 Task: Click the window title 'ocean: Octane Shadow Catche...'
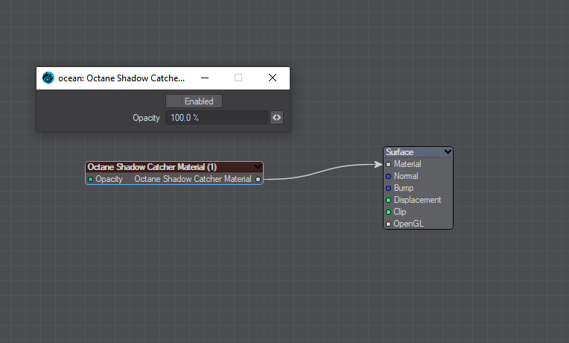[x=121, y=78]
